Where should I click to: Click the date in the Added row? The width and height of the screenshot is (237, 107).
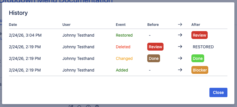pyautogui.click(x=25, y=70)
